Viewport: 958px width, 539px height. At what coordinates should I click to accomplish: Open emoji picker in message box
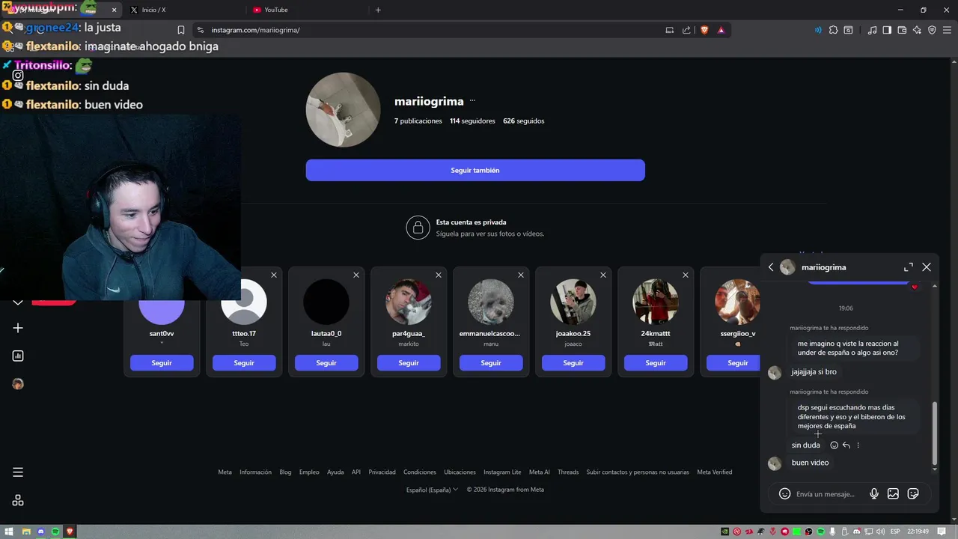pos(784,494)
